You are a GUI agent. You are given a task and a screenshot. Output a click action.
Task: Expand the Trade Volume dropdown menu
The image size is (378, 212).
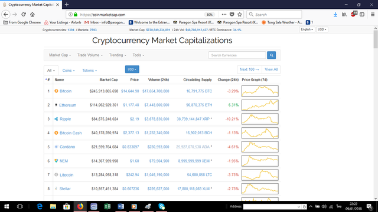point(90,55)
